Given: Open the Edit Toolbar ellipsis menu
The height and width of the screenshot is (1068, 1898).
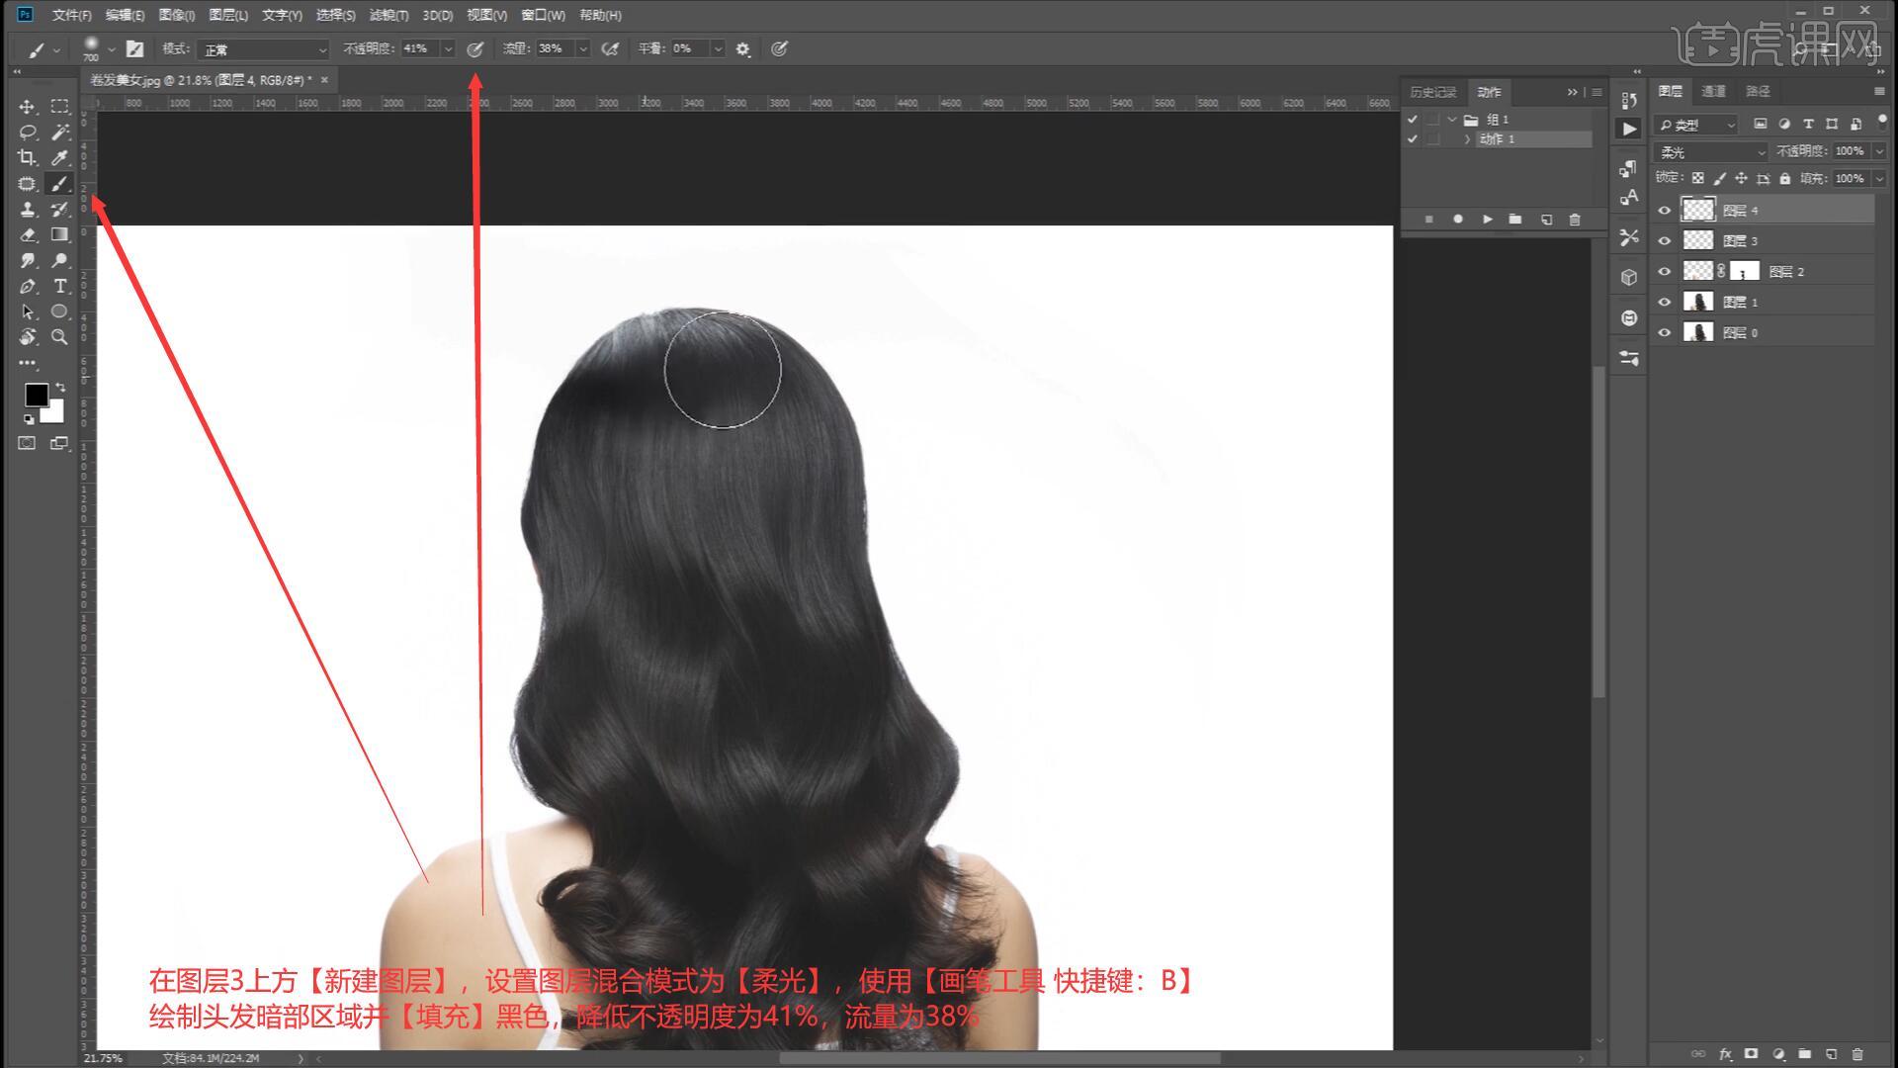Looking at the screenshot, I should [x=27, y=363].
